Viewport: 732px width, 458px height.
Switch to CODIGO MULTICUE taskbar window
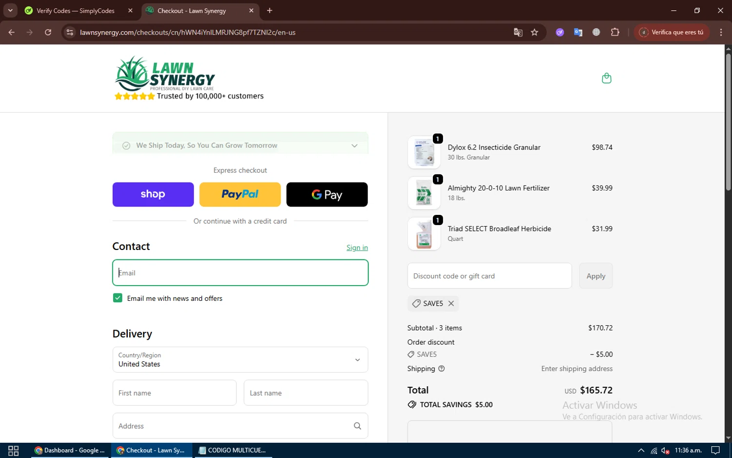pyautogui.click(x=233, y=450)
